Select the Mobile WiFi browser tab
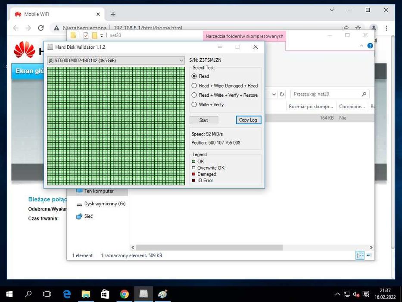 point(57,14)
